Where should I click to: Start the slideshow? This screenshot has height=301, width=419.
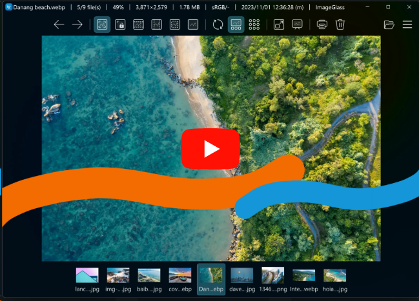point(297,24)
